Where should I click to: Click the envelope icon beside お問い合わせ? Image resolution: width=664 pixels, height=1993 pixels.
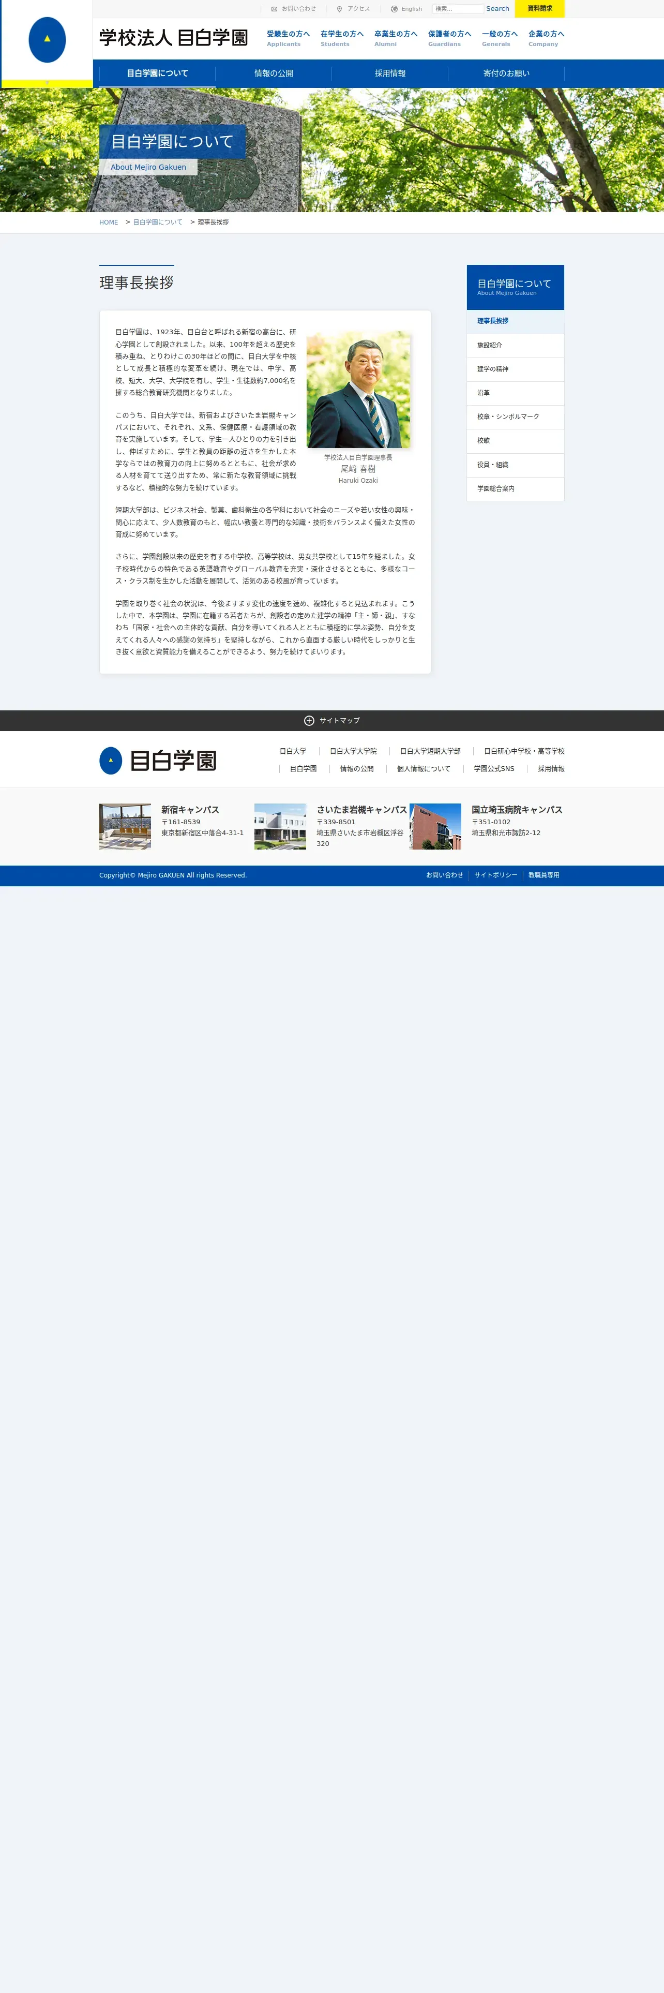click(275, 9)
